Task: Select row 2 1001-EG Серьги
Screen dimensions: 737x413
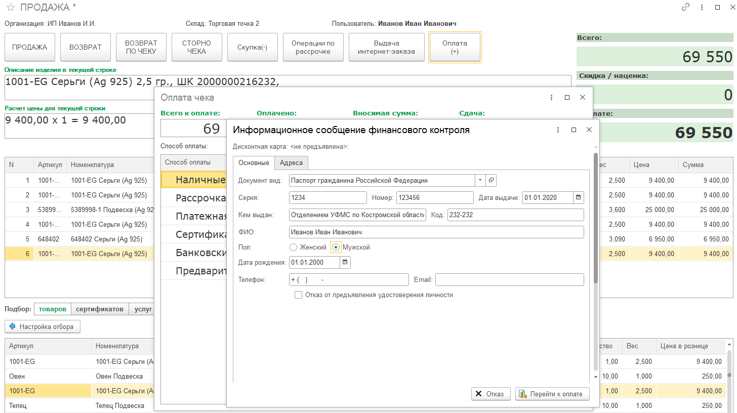Action: (x=79, y=195)
